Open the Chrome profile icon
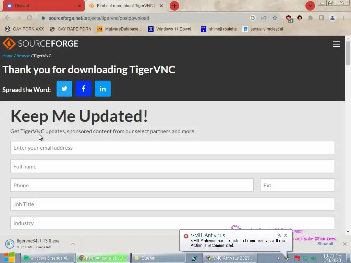Screen dimensions: 351x263 pyautogui.click(x=332, y=18)
